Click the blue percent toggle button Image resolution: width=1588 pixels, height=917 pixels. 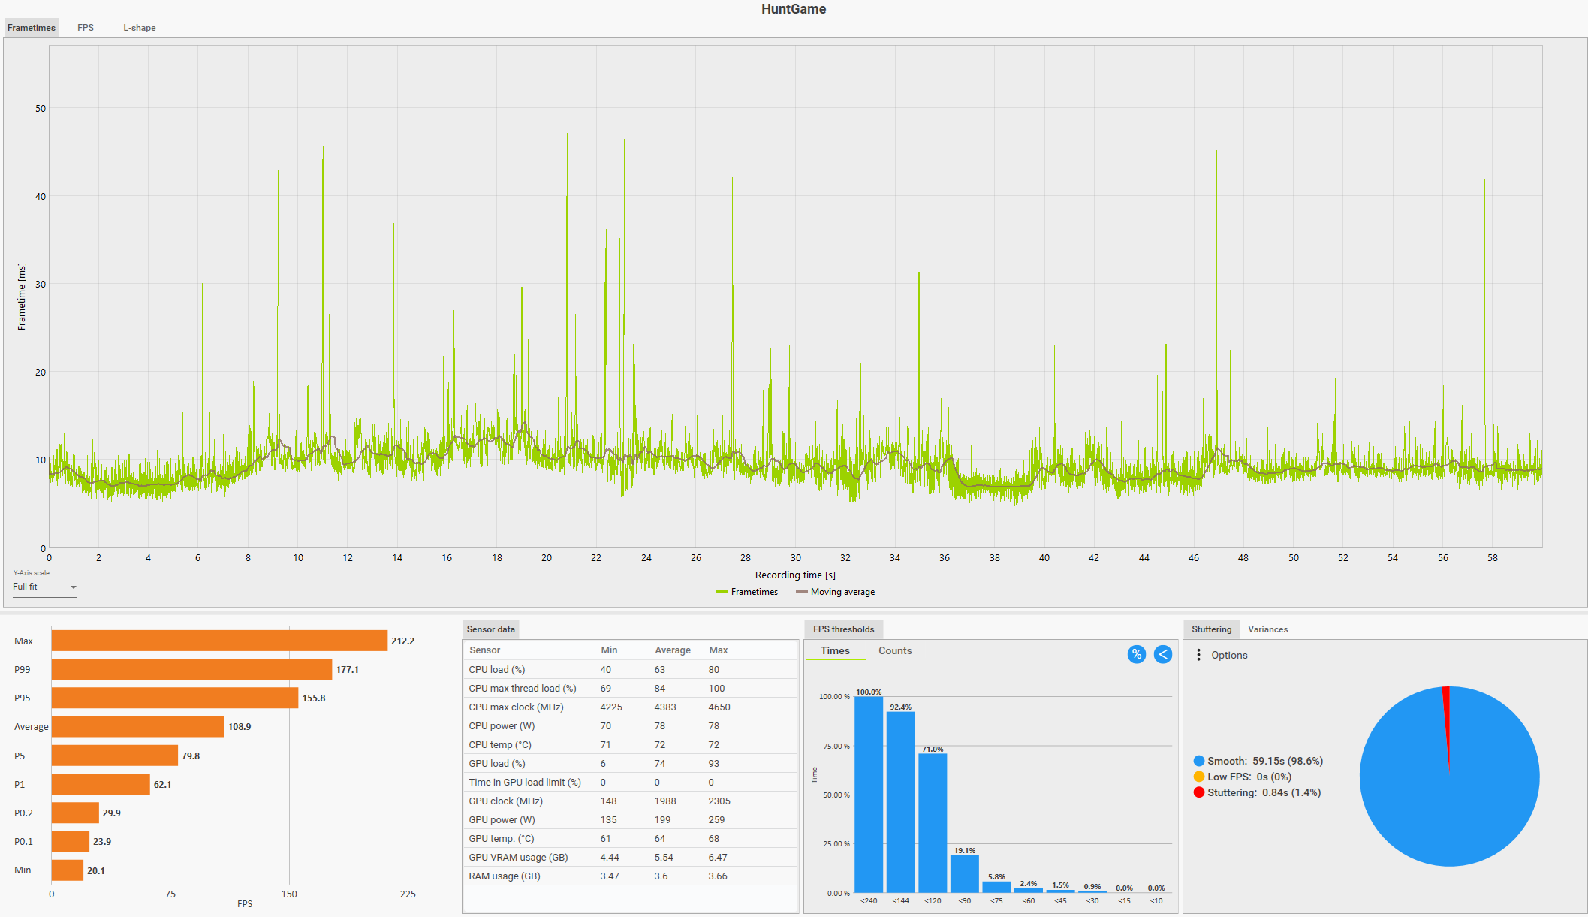pos(1136,654)
